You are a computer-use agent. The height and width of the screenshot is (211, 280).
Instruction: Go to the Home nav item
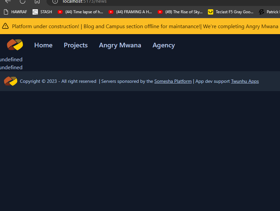click(x=44, y=45)
